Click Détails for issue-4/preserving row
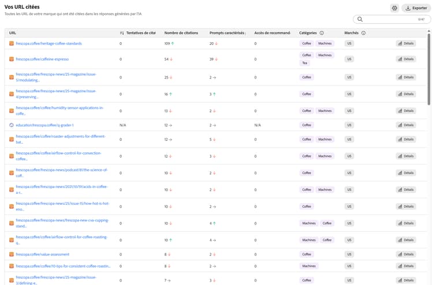The image size is (433, 285). pyautogui.click(x=406, y=94)
